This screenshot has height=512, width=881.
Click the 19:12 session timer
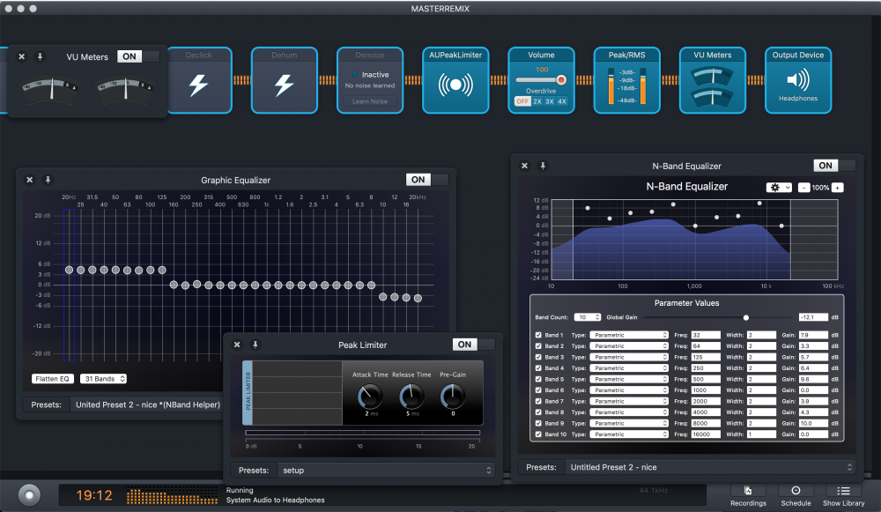94,495
